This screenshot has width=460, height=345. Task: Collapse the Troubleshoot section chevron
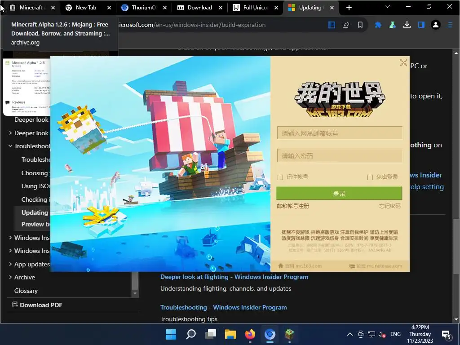click(10, 146)
